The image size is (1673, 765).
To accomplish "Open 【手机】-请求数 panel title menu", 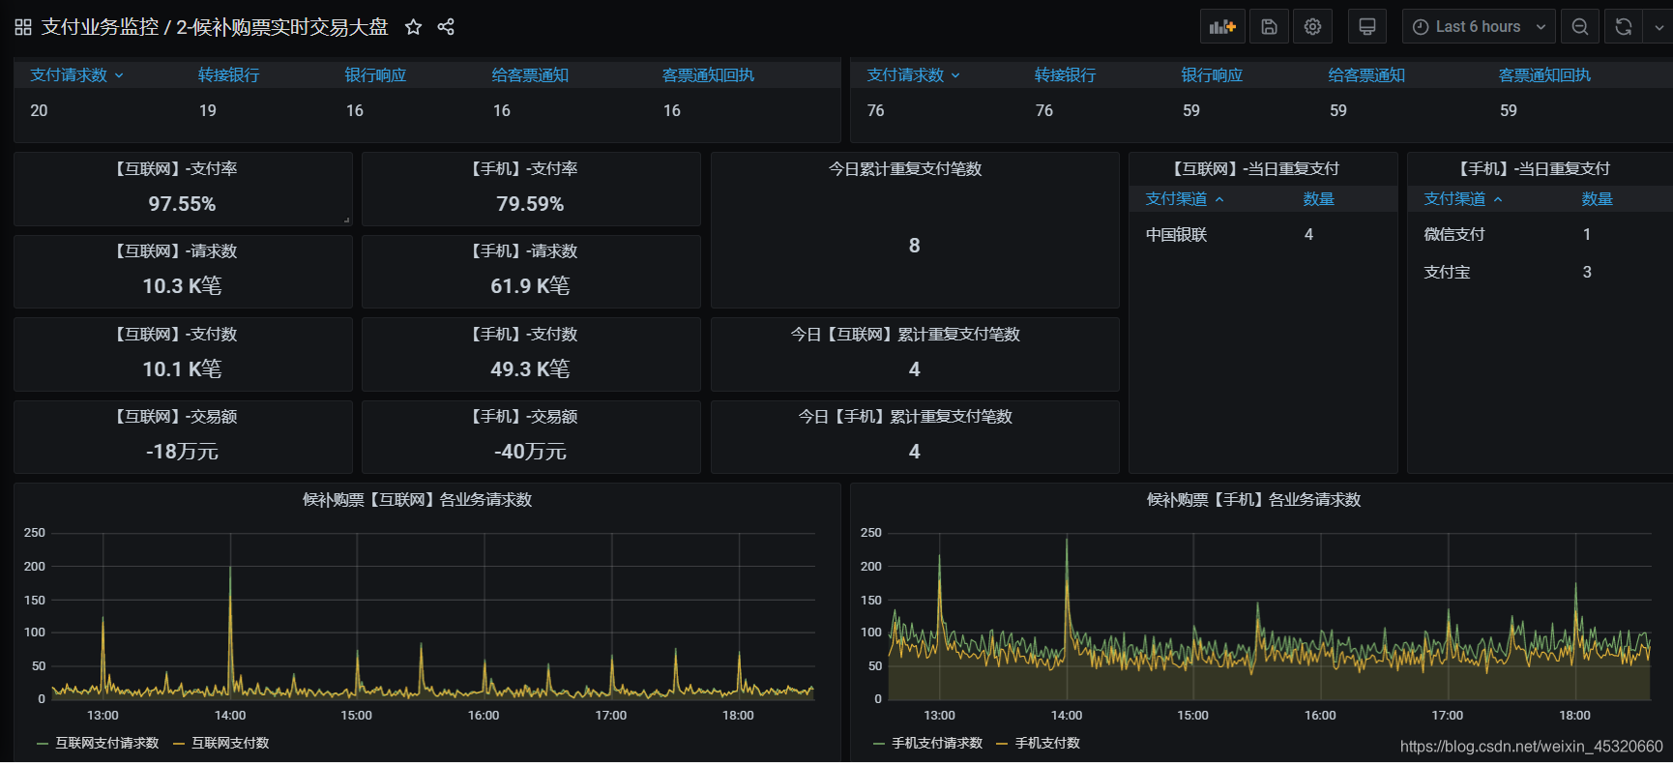I will click(523, 251).
